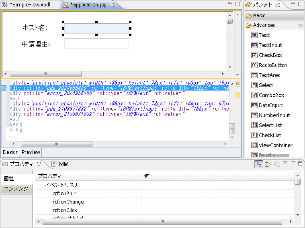Image resolution: width=305 pixels, height=228 pixels.
Task: Click the value cell for rcf:onBlur
Action: tap(218, 194)
